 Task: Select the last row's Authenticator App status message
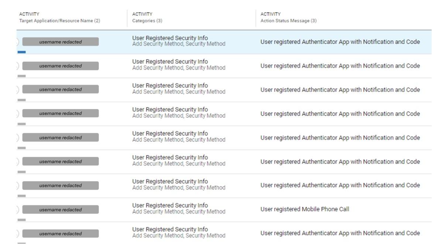[340, 233]
